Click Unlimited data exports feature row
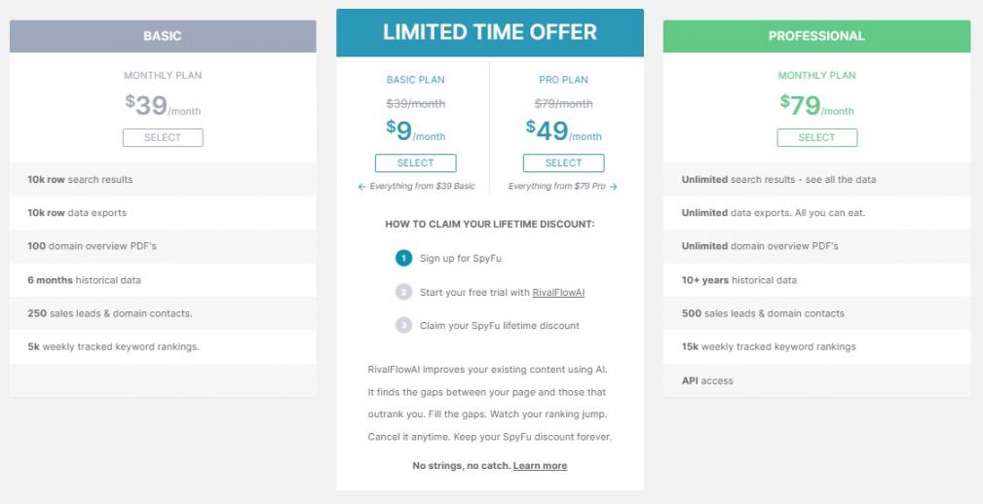This screenshot has width=983, height=504. tap(773, 213)
